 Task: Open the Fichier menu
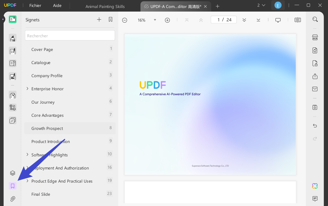(35, 5)
